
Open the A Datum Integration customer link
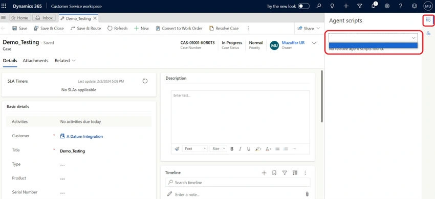click(x=84, y=136)
